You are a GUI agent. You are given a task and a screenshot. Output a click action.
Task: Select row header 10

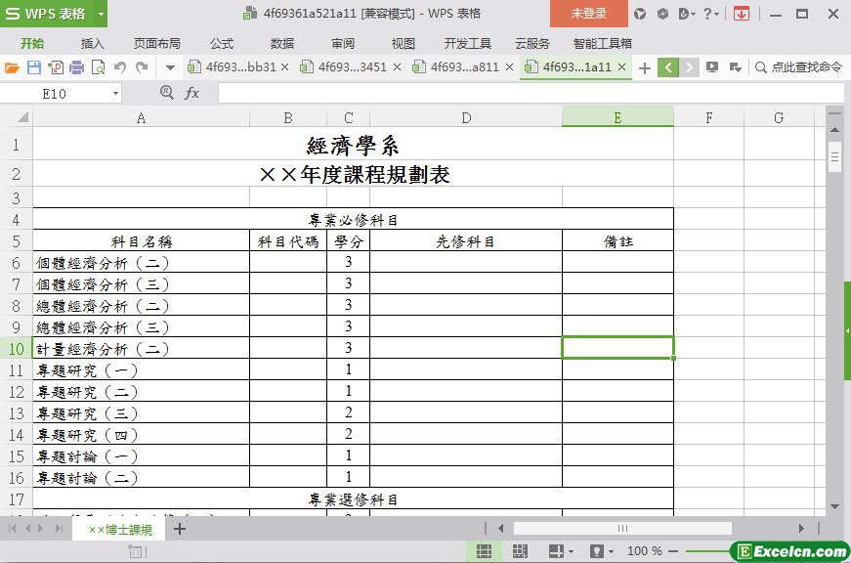(x=17, y=349)
